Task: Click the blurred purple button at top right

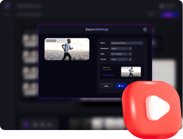Action: [169, 15]
